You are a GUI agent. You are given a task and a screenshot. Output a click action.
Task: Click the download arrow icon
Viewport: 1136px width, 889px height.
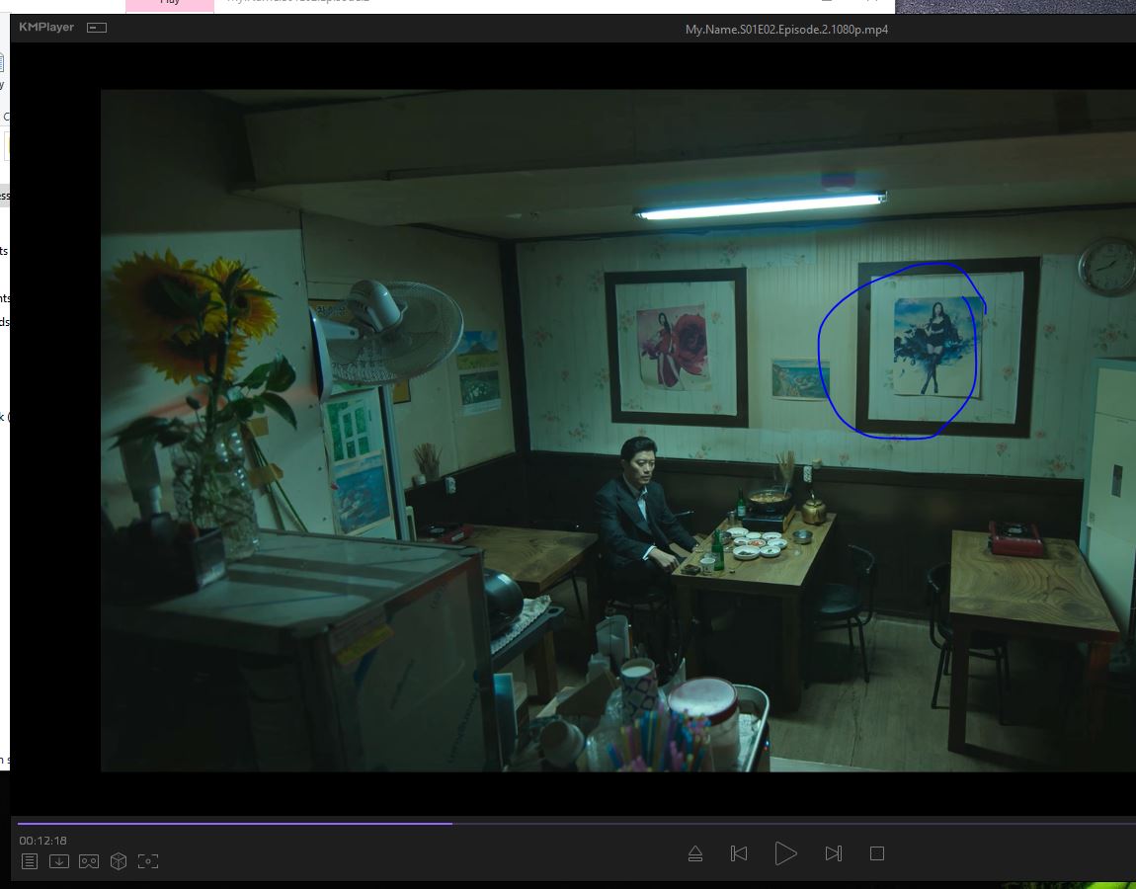coord(59,861)
